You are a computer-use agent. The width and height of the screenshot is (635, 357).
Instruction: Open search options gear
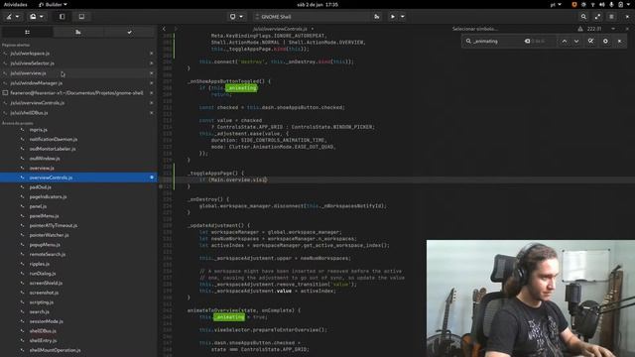(x=605, y=42)
